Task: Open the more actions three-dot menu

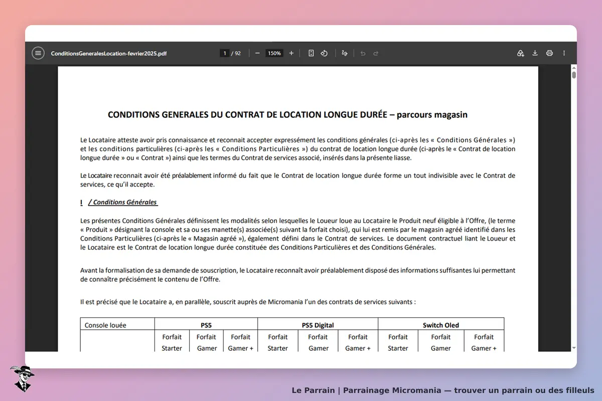Action: [x=564, y=53]
